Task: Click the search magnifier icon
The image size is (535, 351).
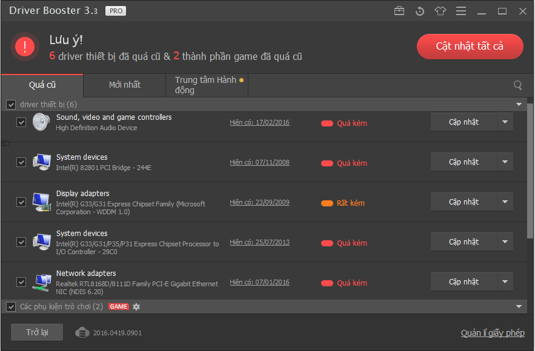Action: [517, 85]
